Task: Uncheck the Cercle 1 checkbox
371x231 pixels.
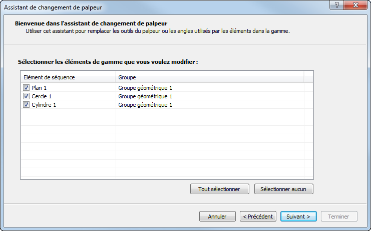Action: click(26, 96)
